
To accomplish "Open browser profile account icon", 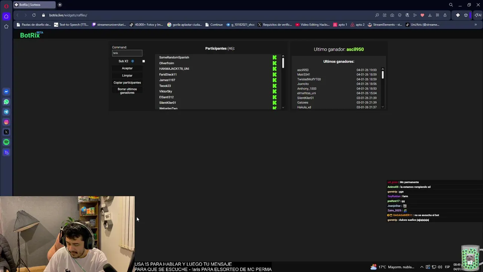I will tap(445, 15).
